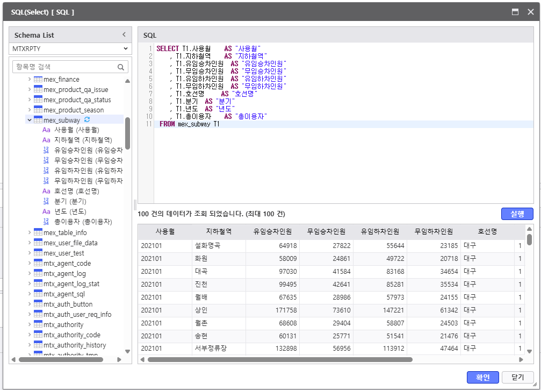
Task: Select the mtx_authority_history table
Action: [75, 345]
